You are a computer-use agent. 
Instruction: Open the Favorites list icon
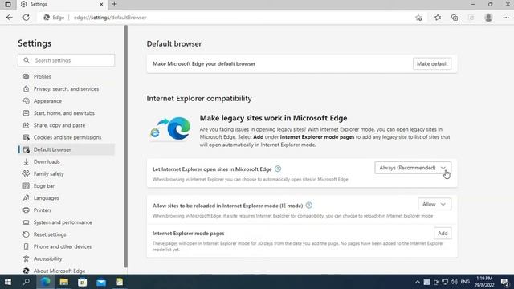[438, 18]
